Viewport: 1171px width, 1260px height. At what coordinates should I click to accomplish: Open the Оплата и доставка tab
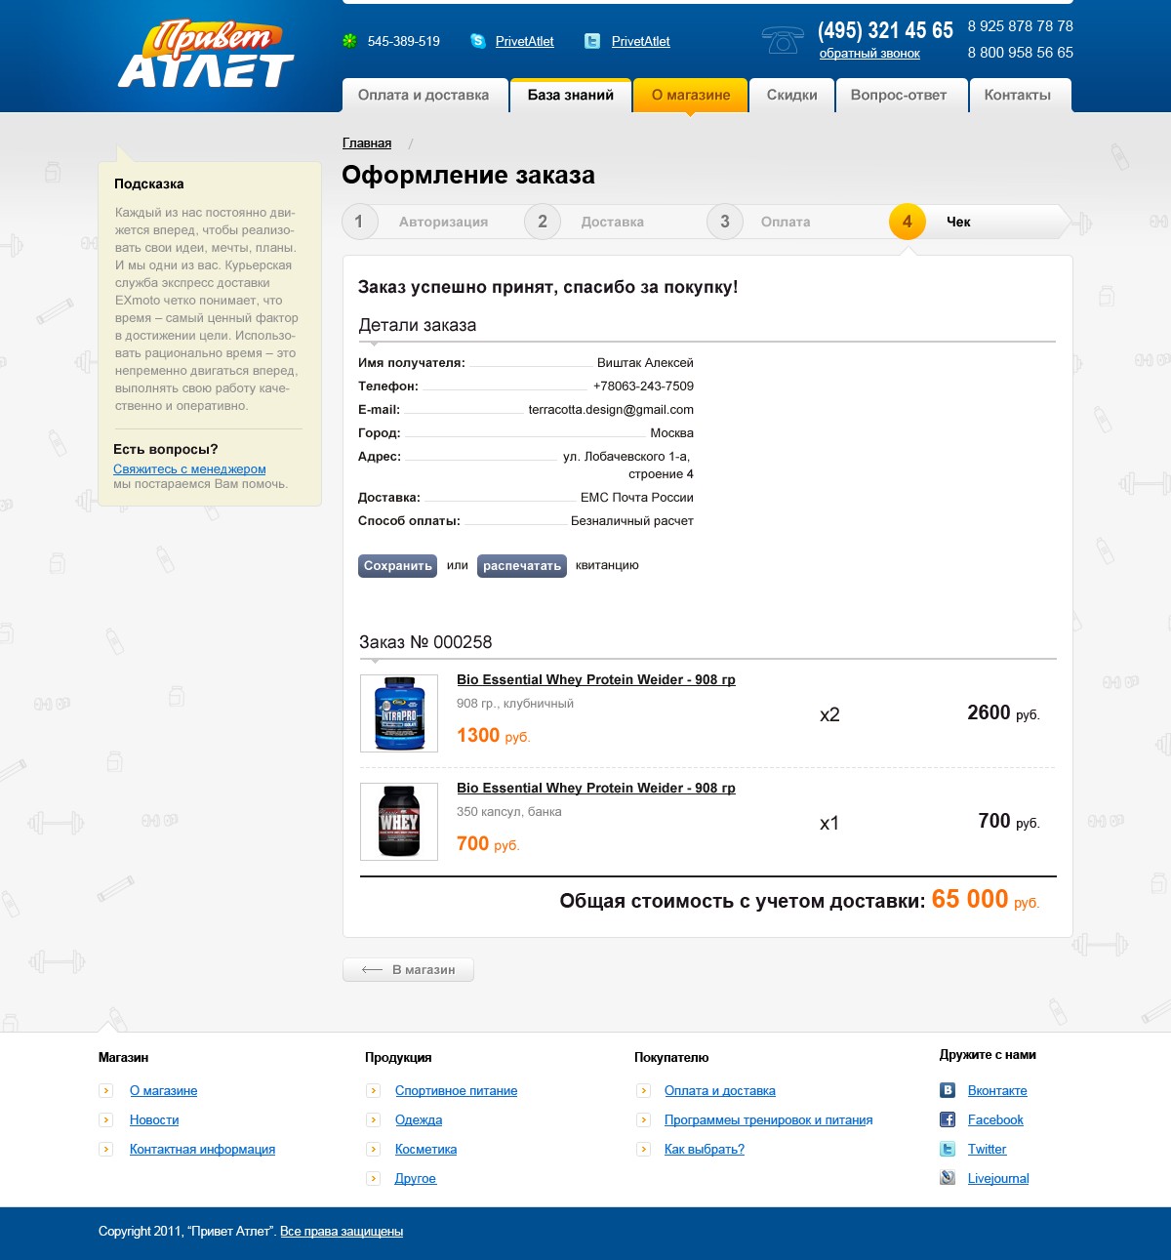pyautogui.click(x=424, y=95)
